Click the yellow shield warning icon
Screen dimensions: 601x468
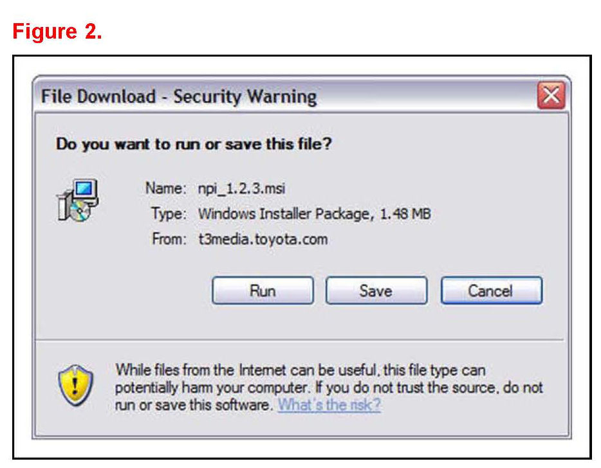pos(76,384)
